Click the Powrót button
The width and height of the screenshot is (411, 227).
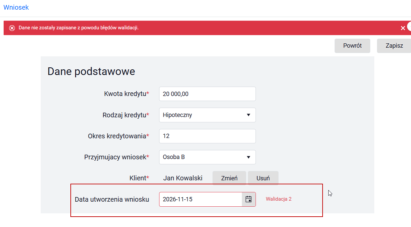click(352, 46)
